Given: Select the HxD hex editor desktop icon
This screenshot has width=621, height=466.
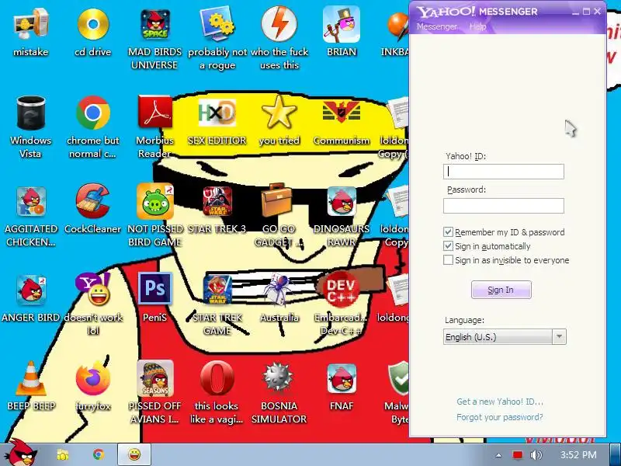Looking at the screenshot, I should [217, 113].
